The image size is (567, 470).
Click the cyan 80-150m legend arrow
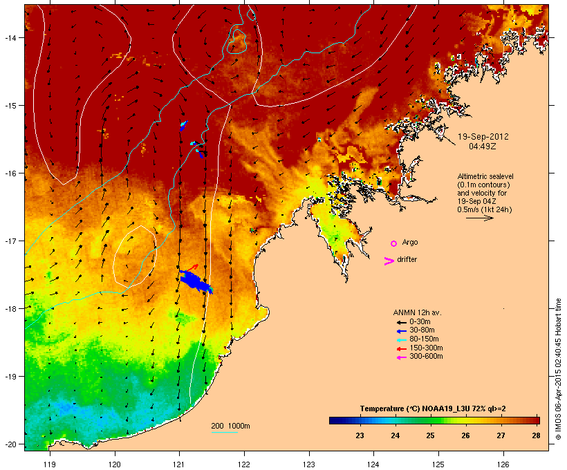click(x=401, y=340)
